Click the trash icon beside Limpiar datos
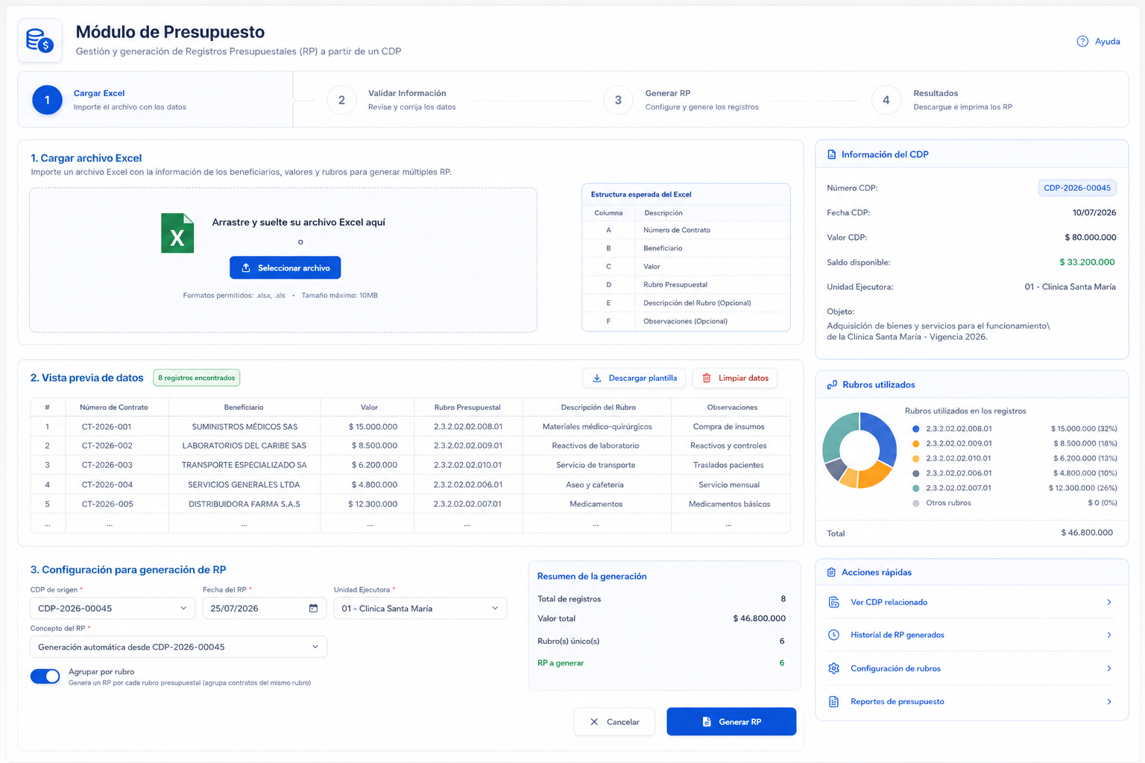This screenshot has height=763, width=1145. click(707, 379)
